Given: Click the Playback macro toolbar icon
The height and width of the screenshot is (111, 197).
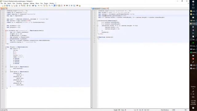Looking at the screenshot, I should tap(69, 6).
